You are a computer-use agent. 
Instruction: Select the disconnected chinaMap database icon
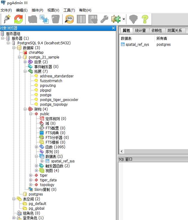point(25,53)
